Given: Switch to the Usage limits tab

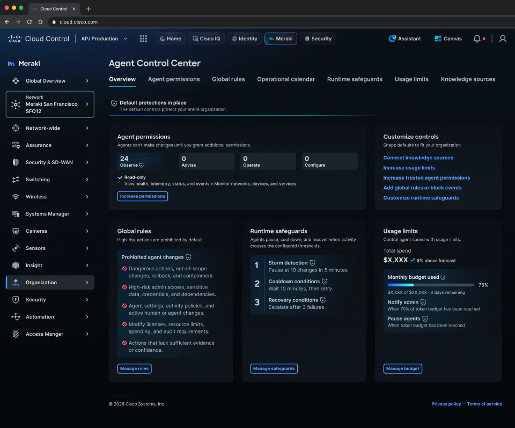Looking at the screenshot, I should [411, 79].
